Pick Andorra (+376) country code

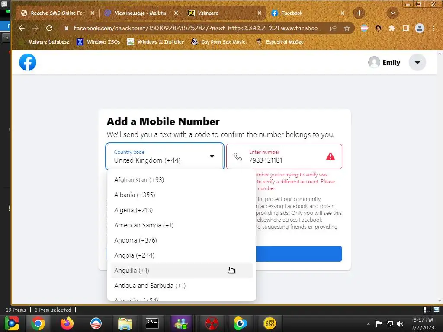click(181, 240)
